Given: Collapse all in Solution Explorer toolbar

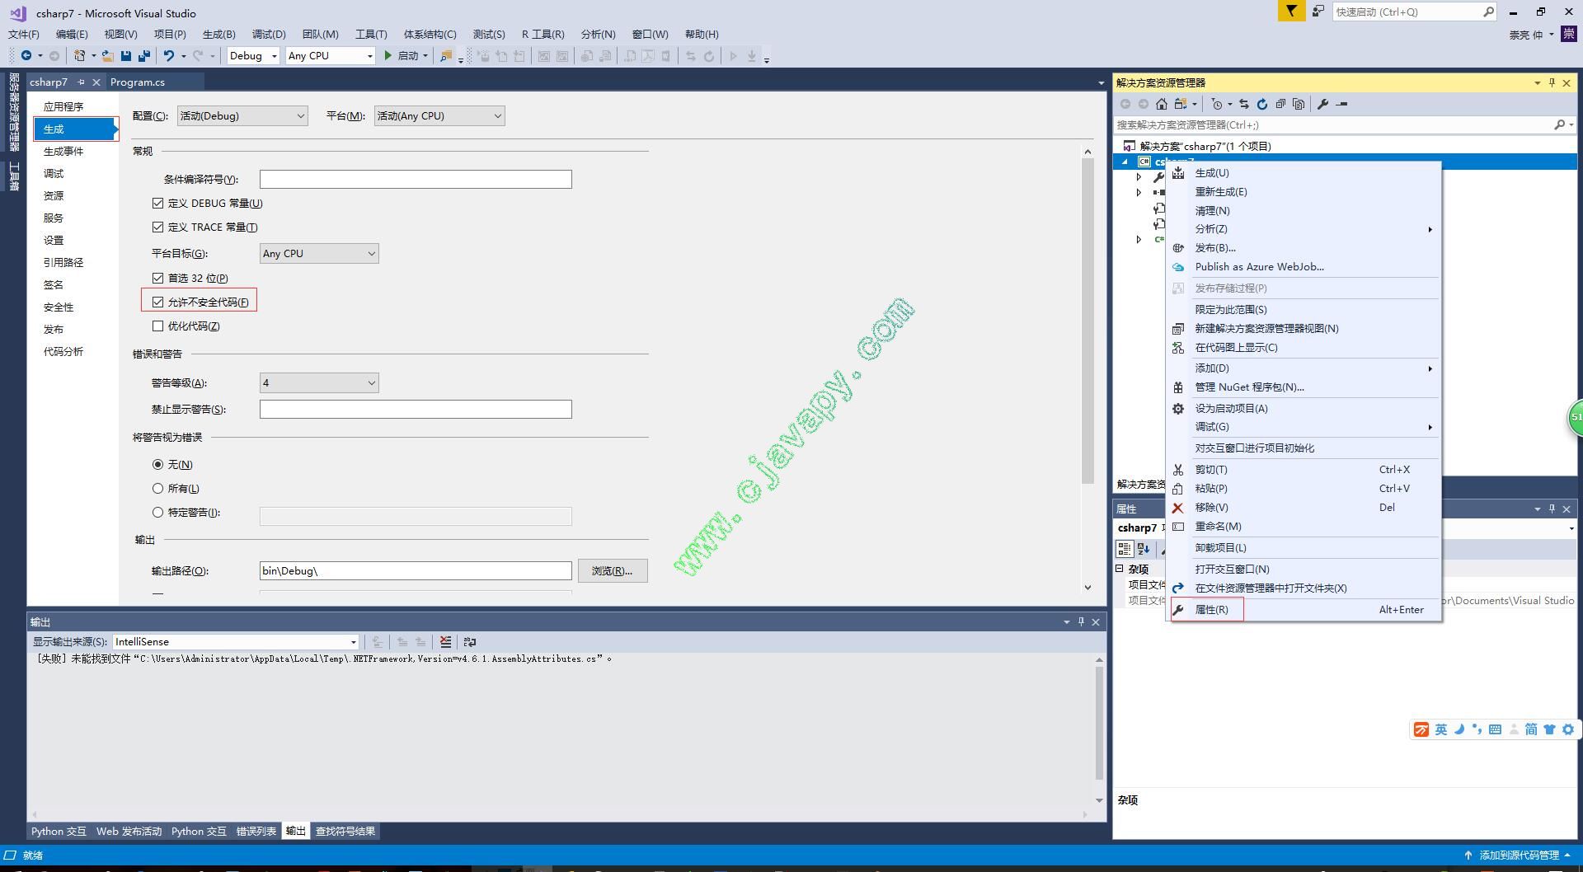Looking at the screenshot, I should (x=1280, y=104).
